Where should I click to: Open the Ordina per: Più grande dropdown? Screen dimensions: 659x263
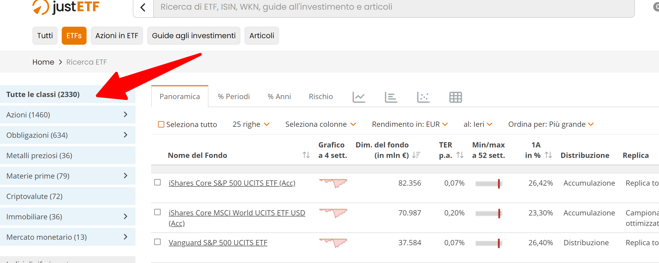pyautogui.click(x=551, y=124)
